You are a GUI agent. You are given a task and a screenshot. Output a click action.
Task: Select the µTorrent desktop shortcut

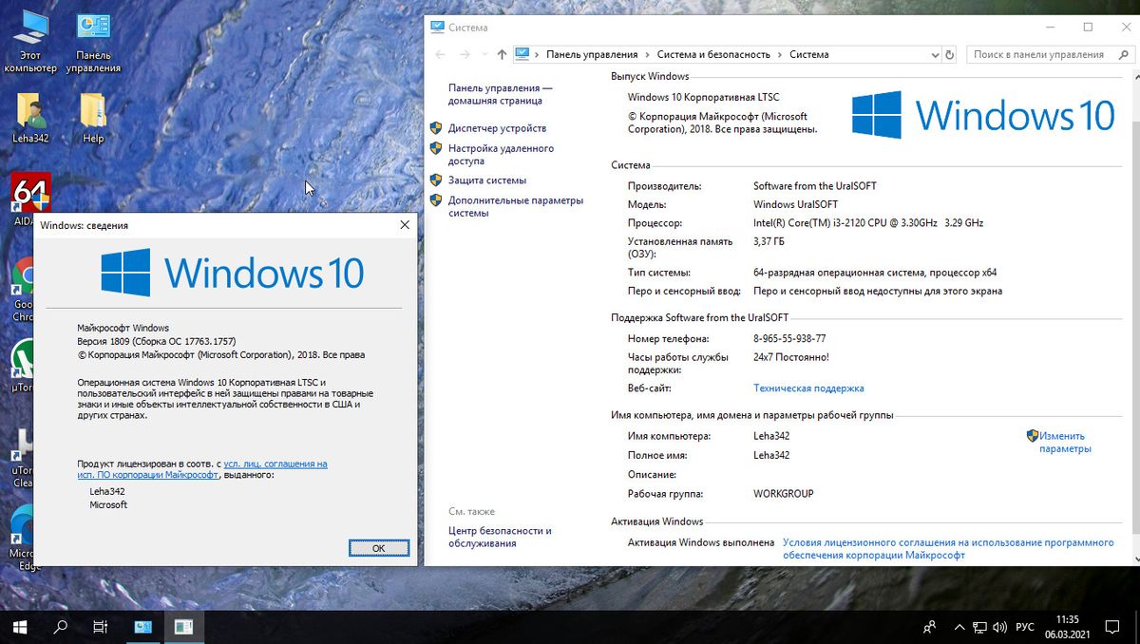(23, 366)
